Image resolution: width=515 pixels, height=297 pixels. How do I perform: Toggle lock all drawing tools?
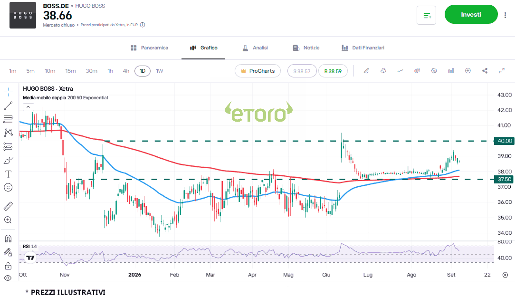(x=8, y=266)
